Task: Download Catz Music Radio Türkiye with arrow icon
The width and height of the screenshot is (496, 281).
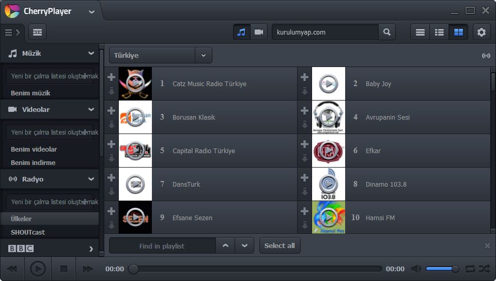Action: (111, 91)
